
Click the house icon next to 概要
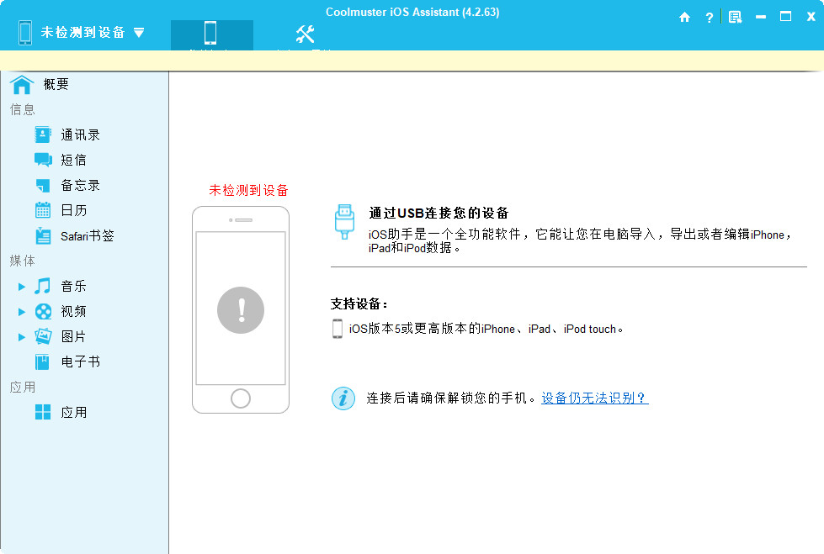[22, 85]
